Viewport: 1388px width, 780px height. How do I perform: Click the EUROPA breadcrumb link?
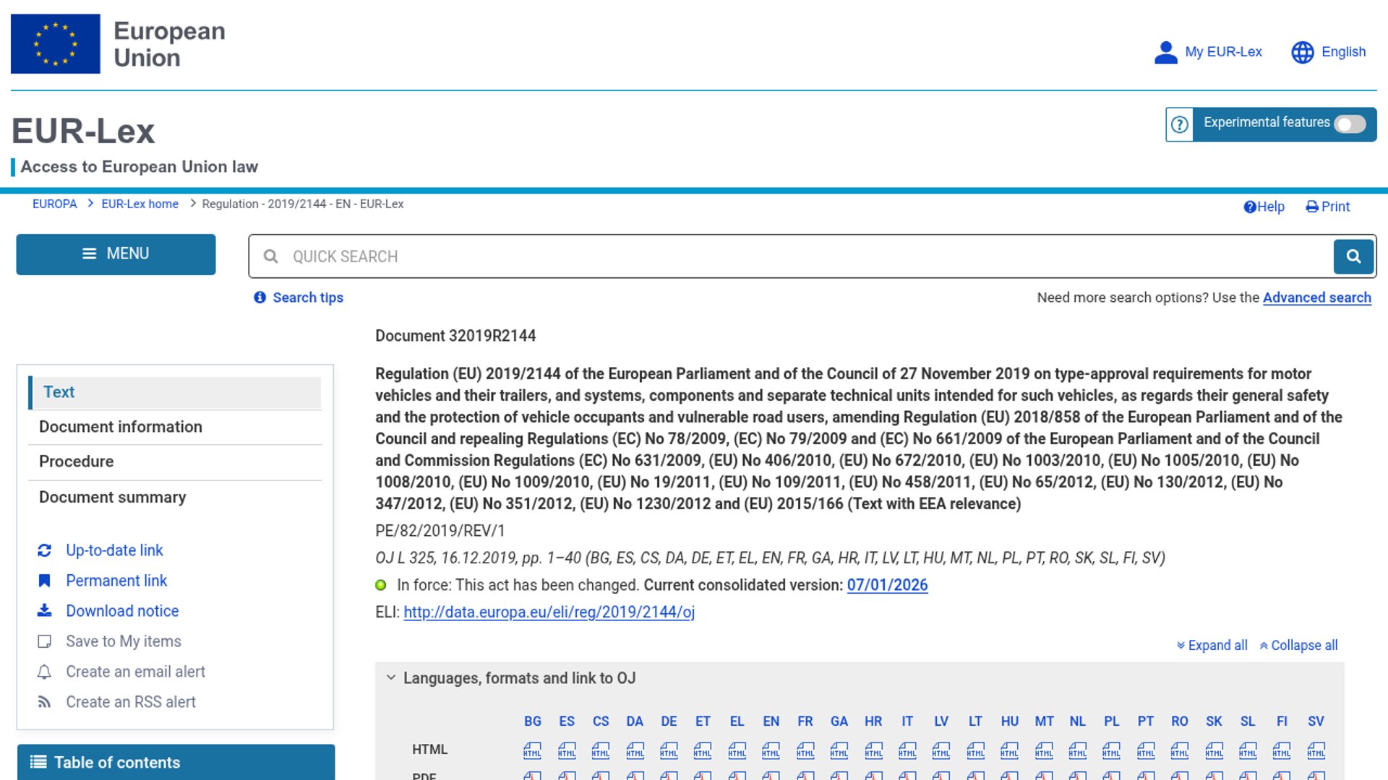click(x=54, y=204)
